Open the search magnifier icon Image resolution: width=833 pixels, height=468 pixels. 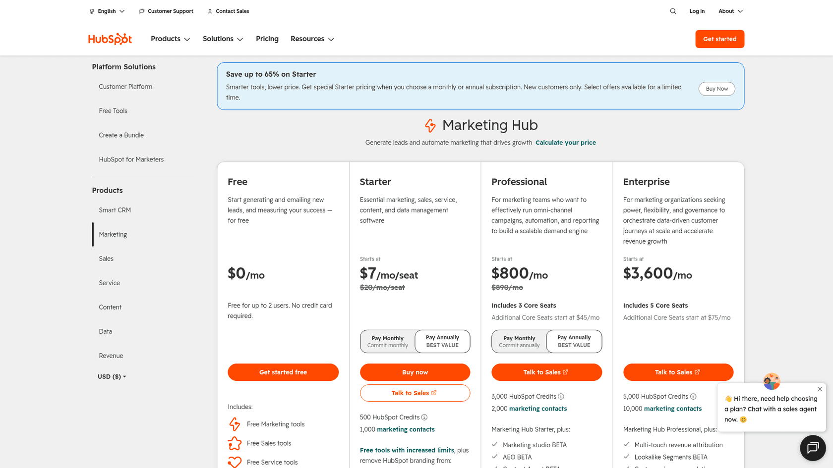tap(673, 11)
